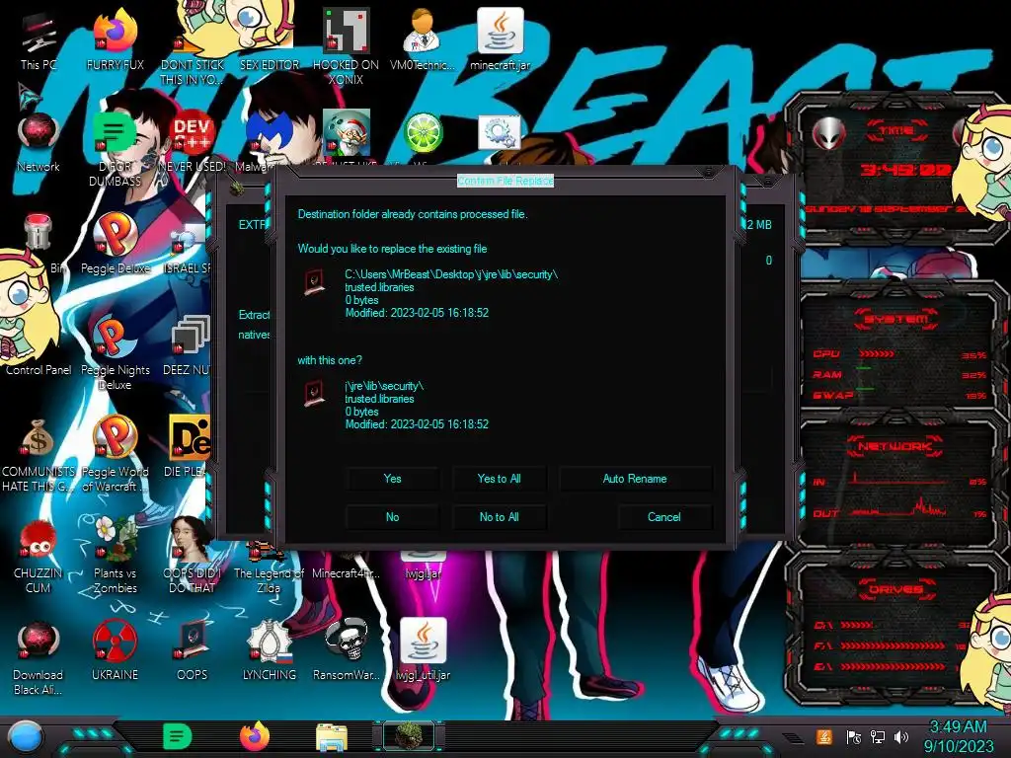Launch LYNCHING noose icon
The width and height of the screenshot is (1011, 758).
(x=270, y=651)
